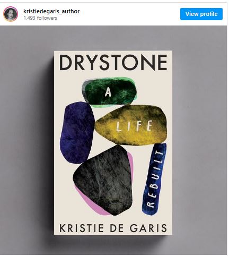
Task: Click the blue View profile button
Action: (201, 14)
